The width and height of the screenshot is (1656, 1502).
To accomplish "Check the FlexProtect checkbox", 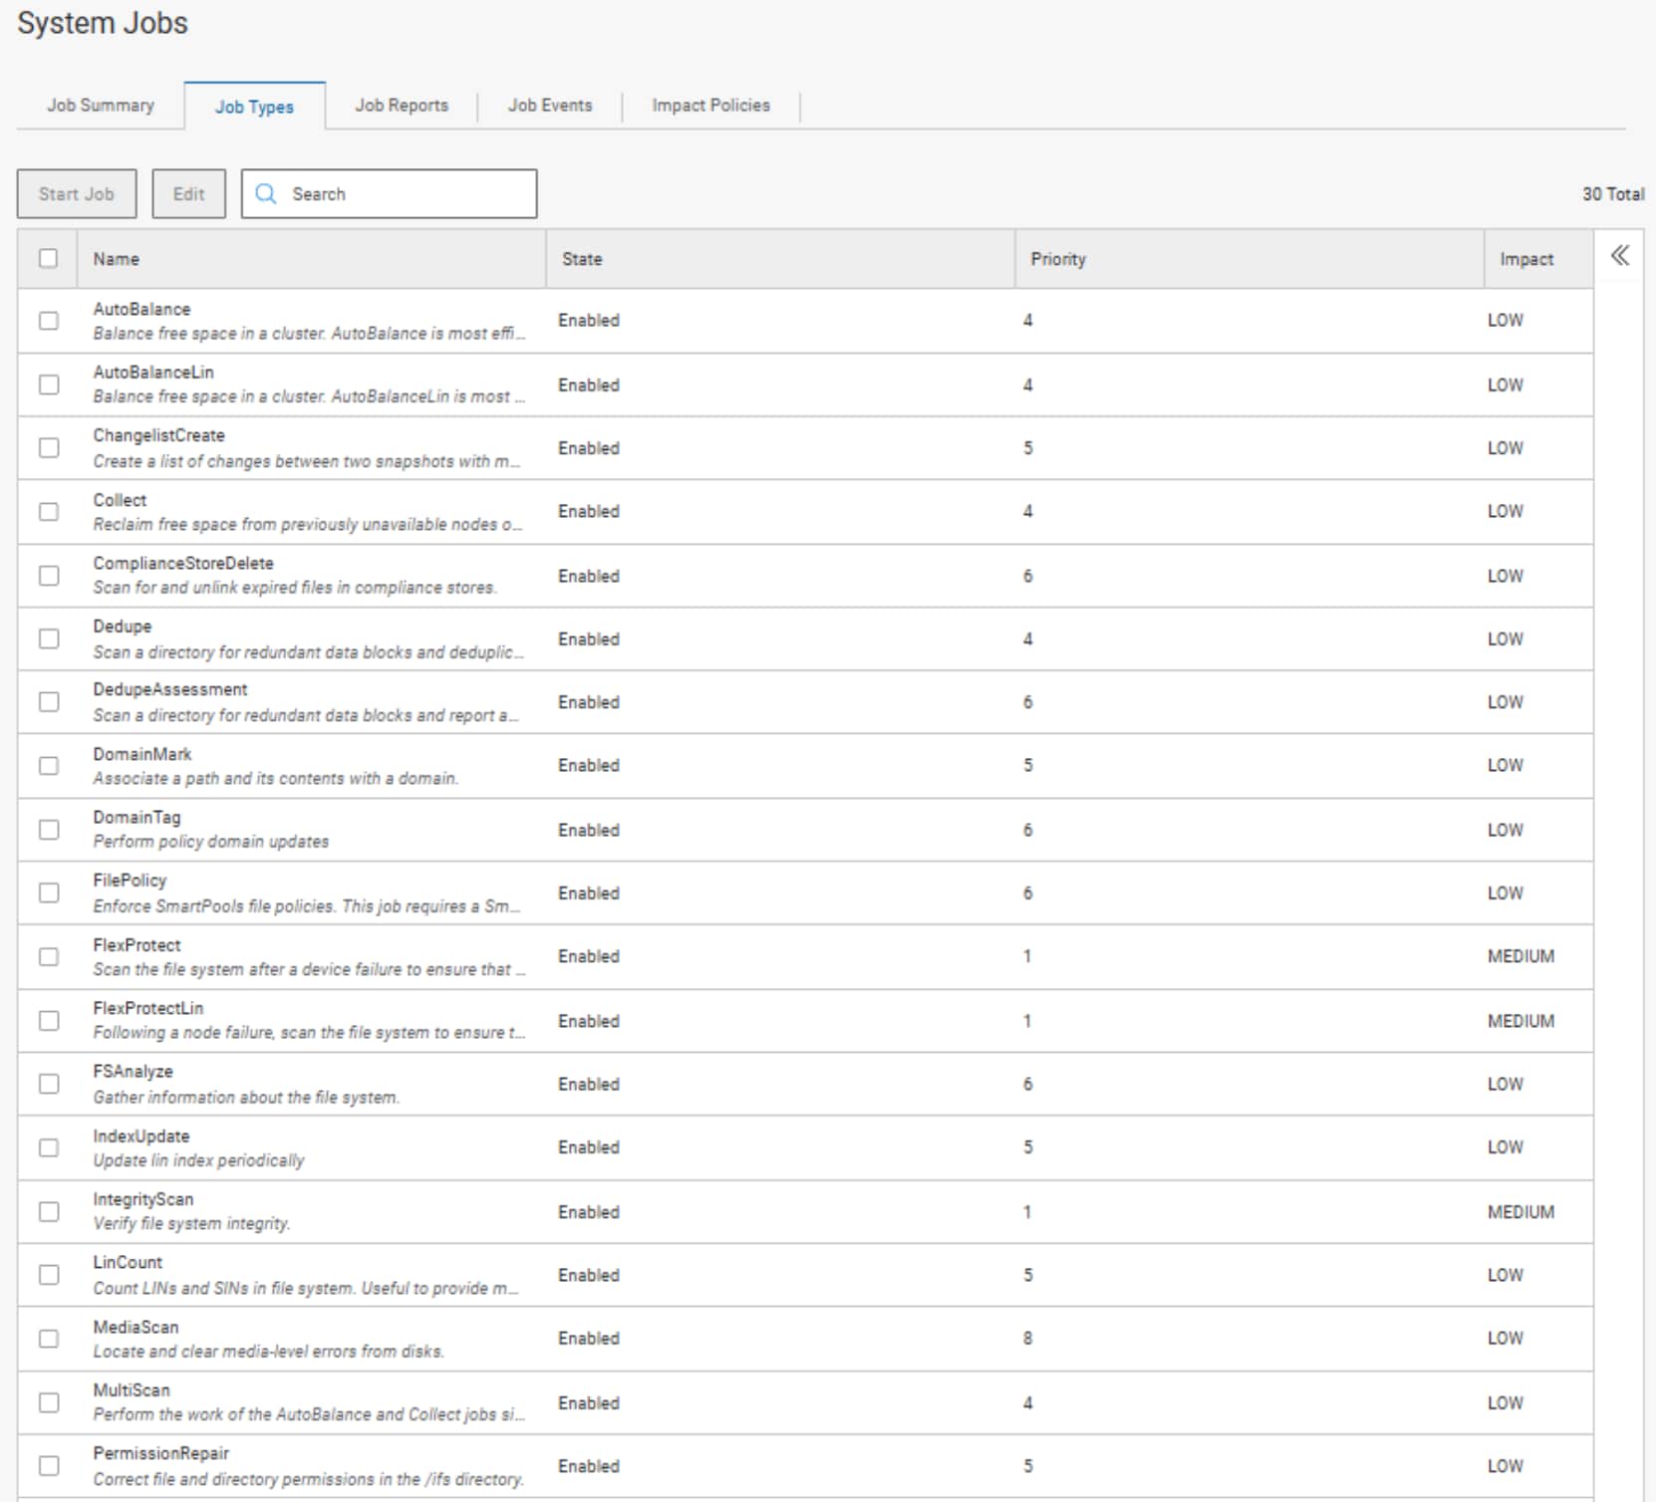I will click(x=48, y=957).
